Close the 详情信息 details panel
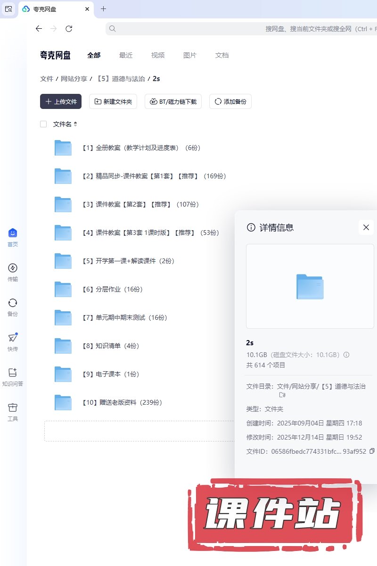The image size is (377, 566). (366, 227)
